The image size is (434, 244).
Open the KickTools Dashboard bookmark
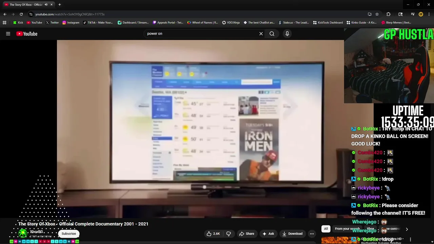coord(328,23)
